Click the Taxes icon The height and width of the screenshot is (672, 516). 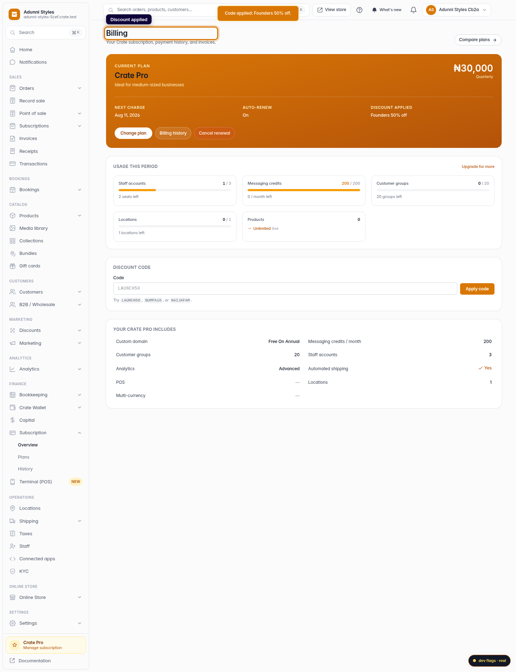pyautogui.click(x=13, y=534)
